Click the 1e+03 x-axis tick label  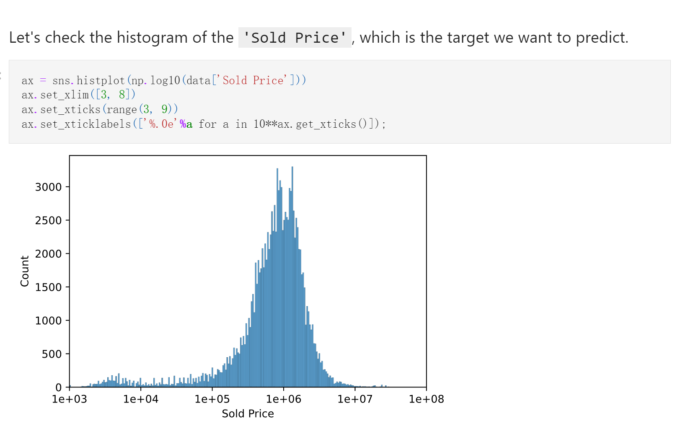pyautogui.click(x=70, y=399)
